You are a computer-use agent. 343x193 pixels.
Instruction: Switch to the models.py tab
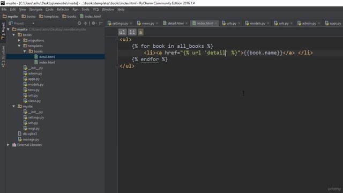[257, 23]
